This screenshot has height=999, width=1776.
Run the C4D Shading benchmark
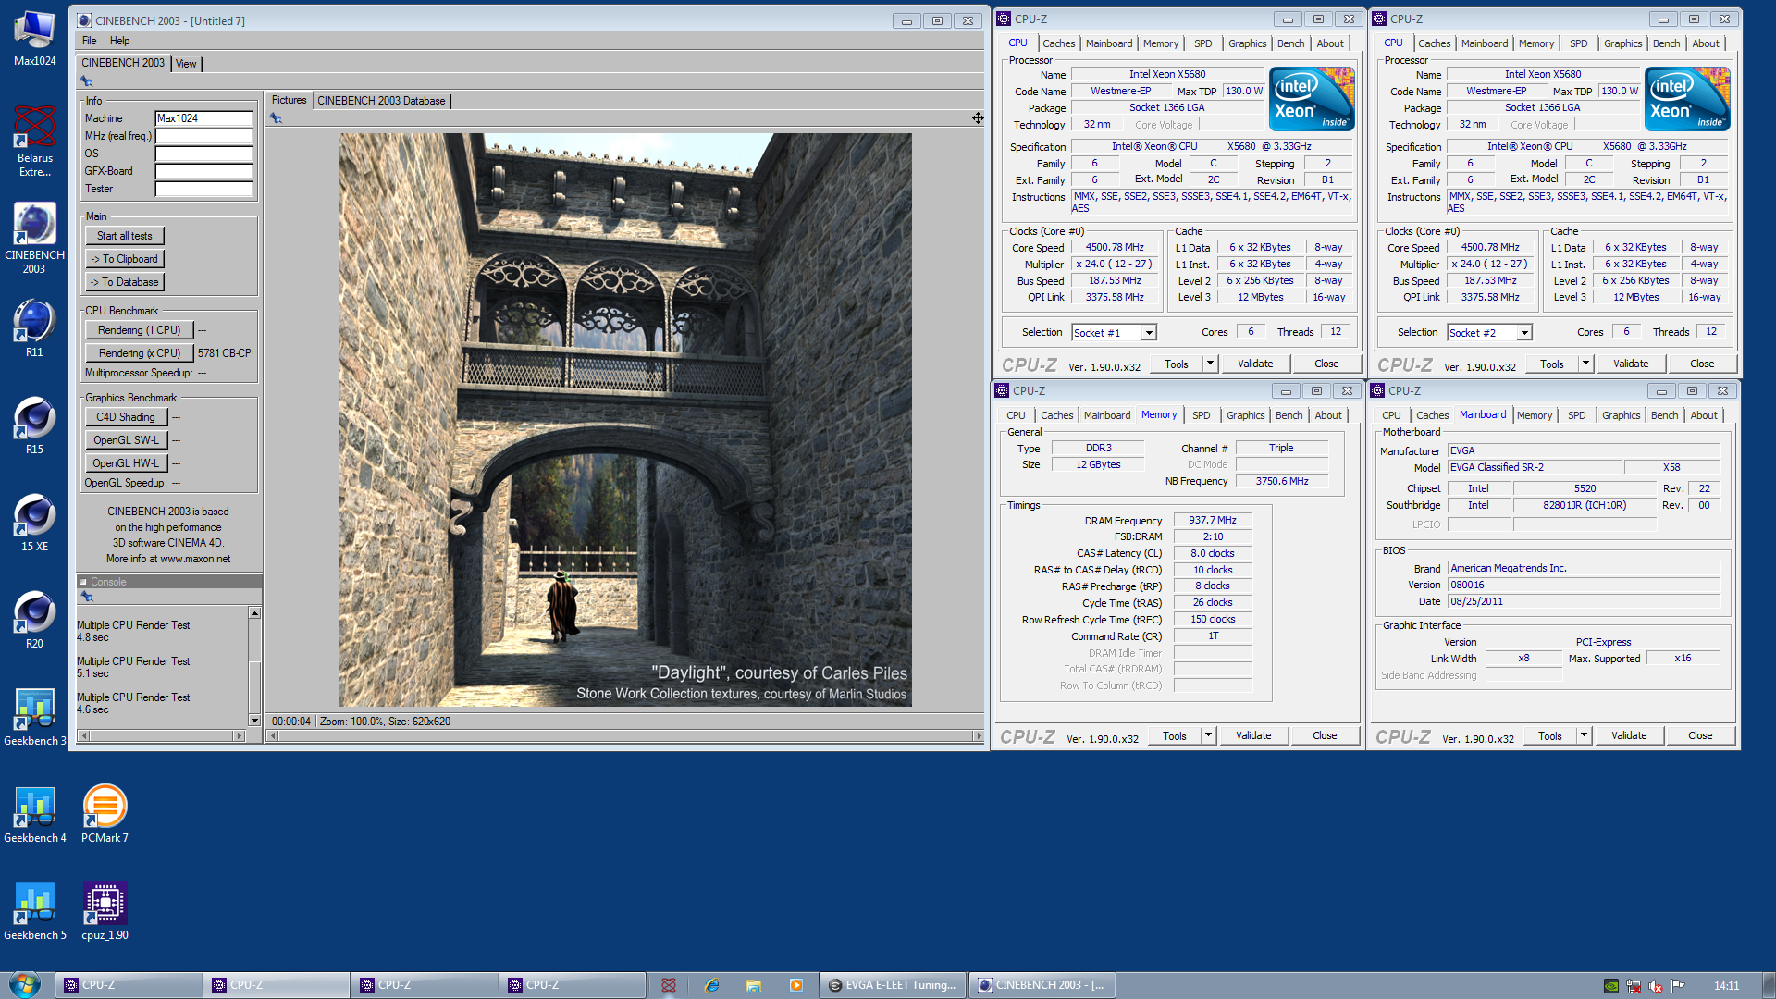point(126,417)
